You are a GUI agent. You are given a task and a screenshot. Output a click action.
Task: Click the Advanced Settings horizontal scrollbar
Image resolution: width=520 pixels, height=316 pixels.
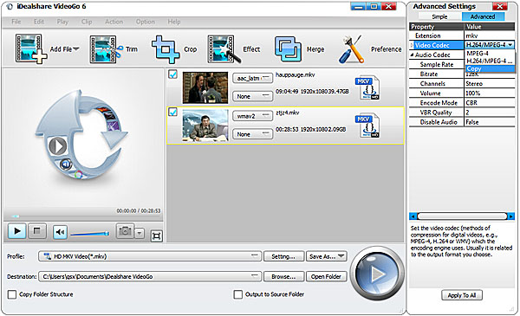click(462, 216)
